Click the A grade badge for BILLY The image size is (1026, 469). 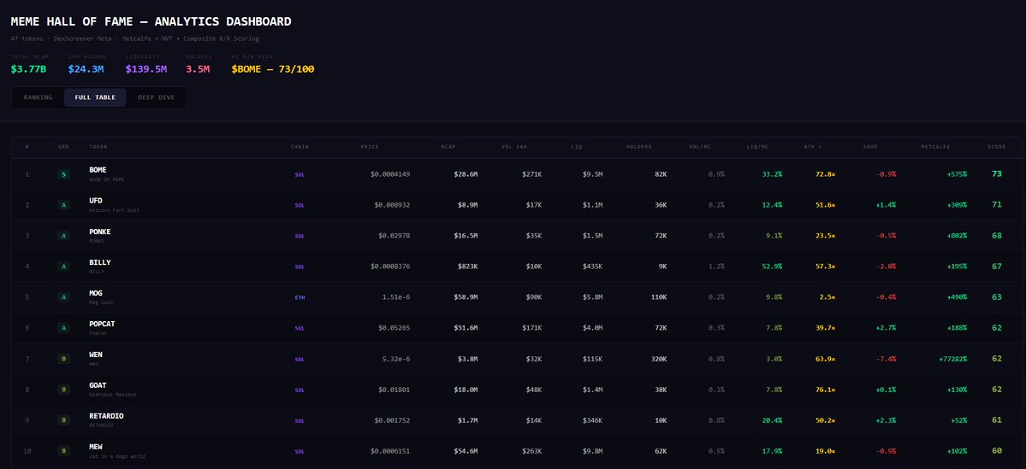coord(63,267)
